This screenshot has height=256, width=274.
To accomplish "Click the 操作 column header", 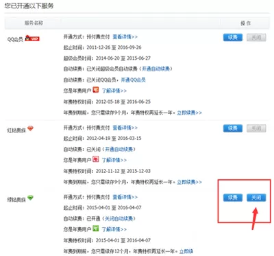I will point(246,23).
